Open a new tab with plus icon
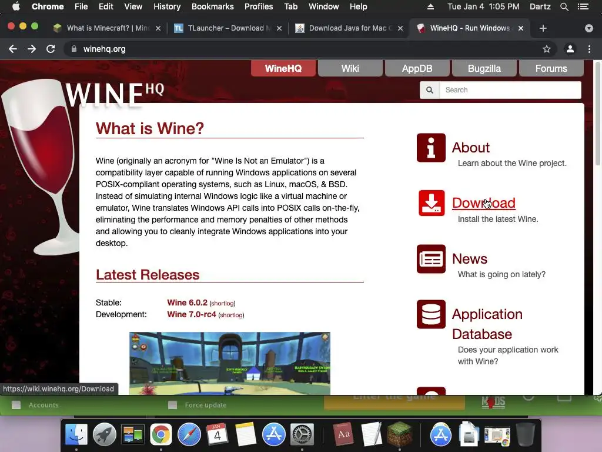The image size is (602, 452). [543, 28]
